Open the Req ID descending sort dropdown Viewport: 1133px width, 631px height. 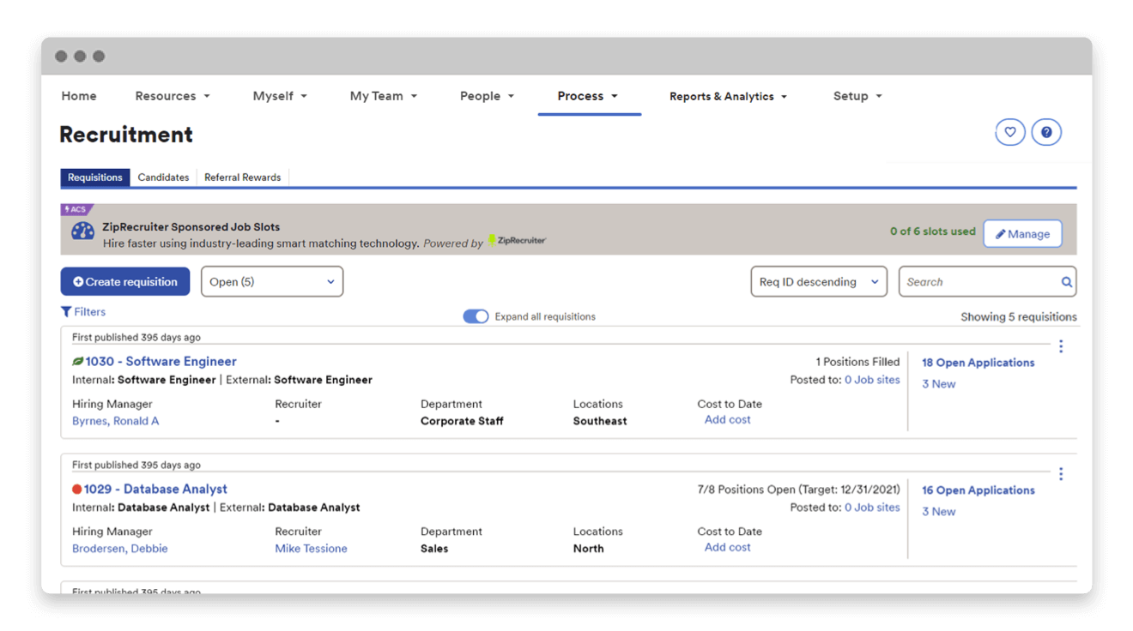coord(818,281)
